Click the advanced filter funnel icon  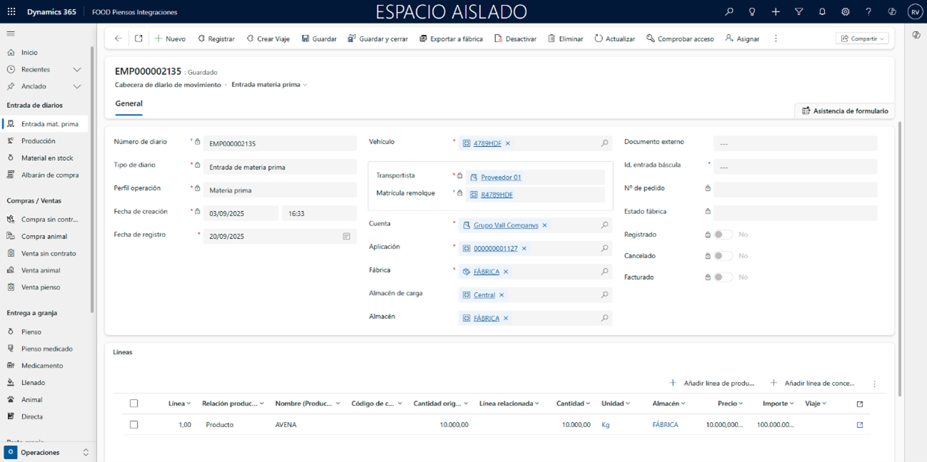click(x=799, y=12)
